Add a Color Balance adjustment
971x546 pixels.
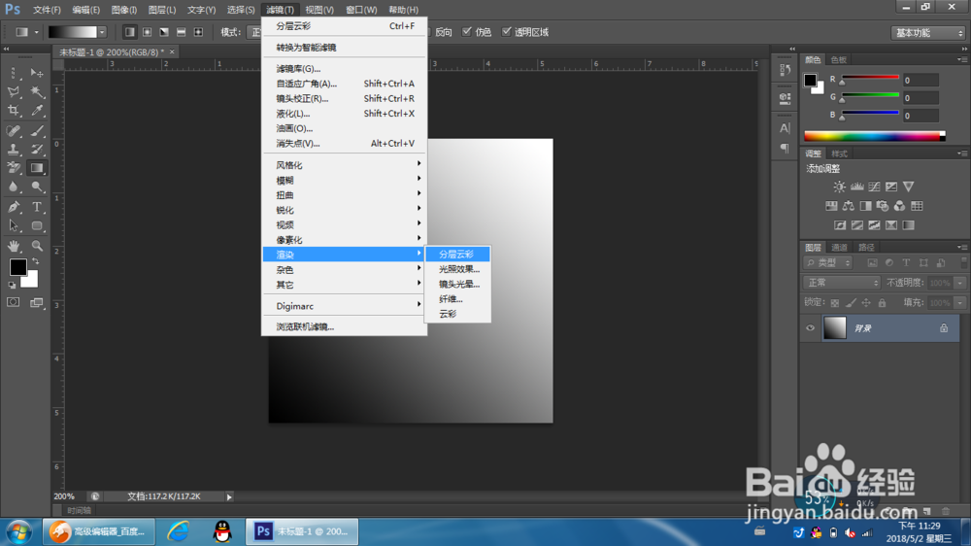pyautogui.click(x=849, y=206)
